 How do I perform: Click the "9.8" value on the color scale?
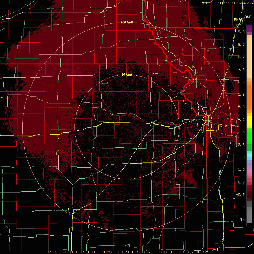pyautogui.click(x=241, y=32)
